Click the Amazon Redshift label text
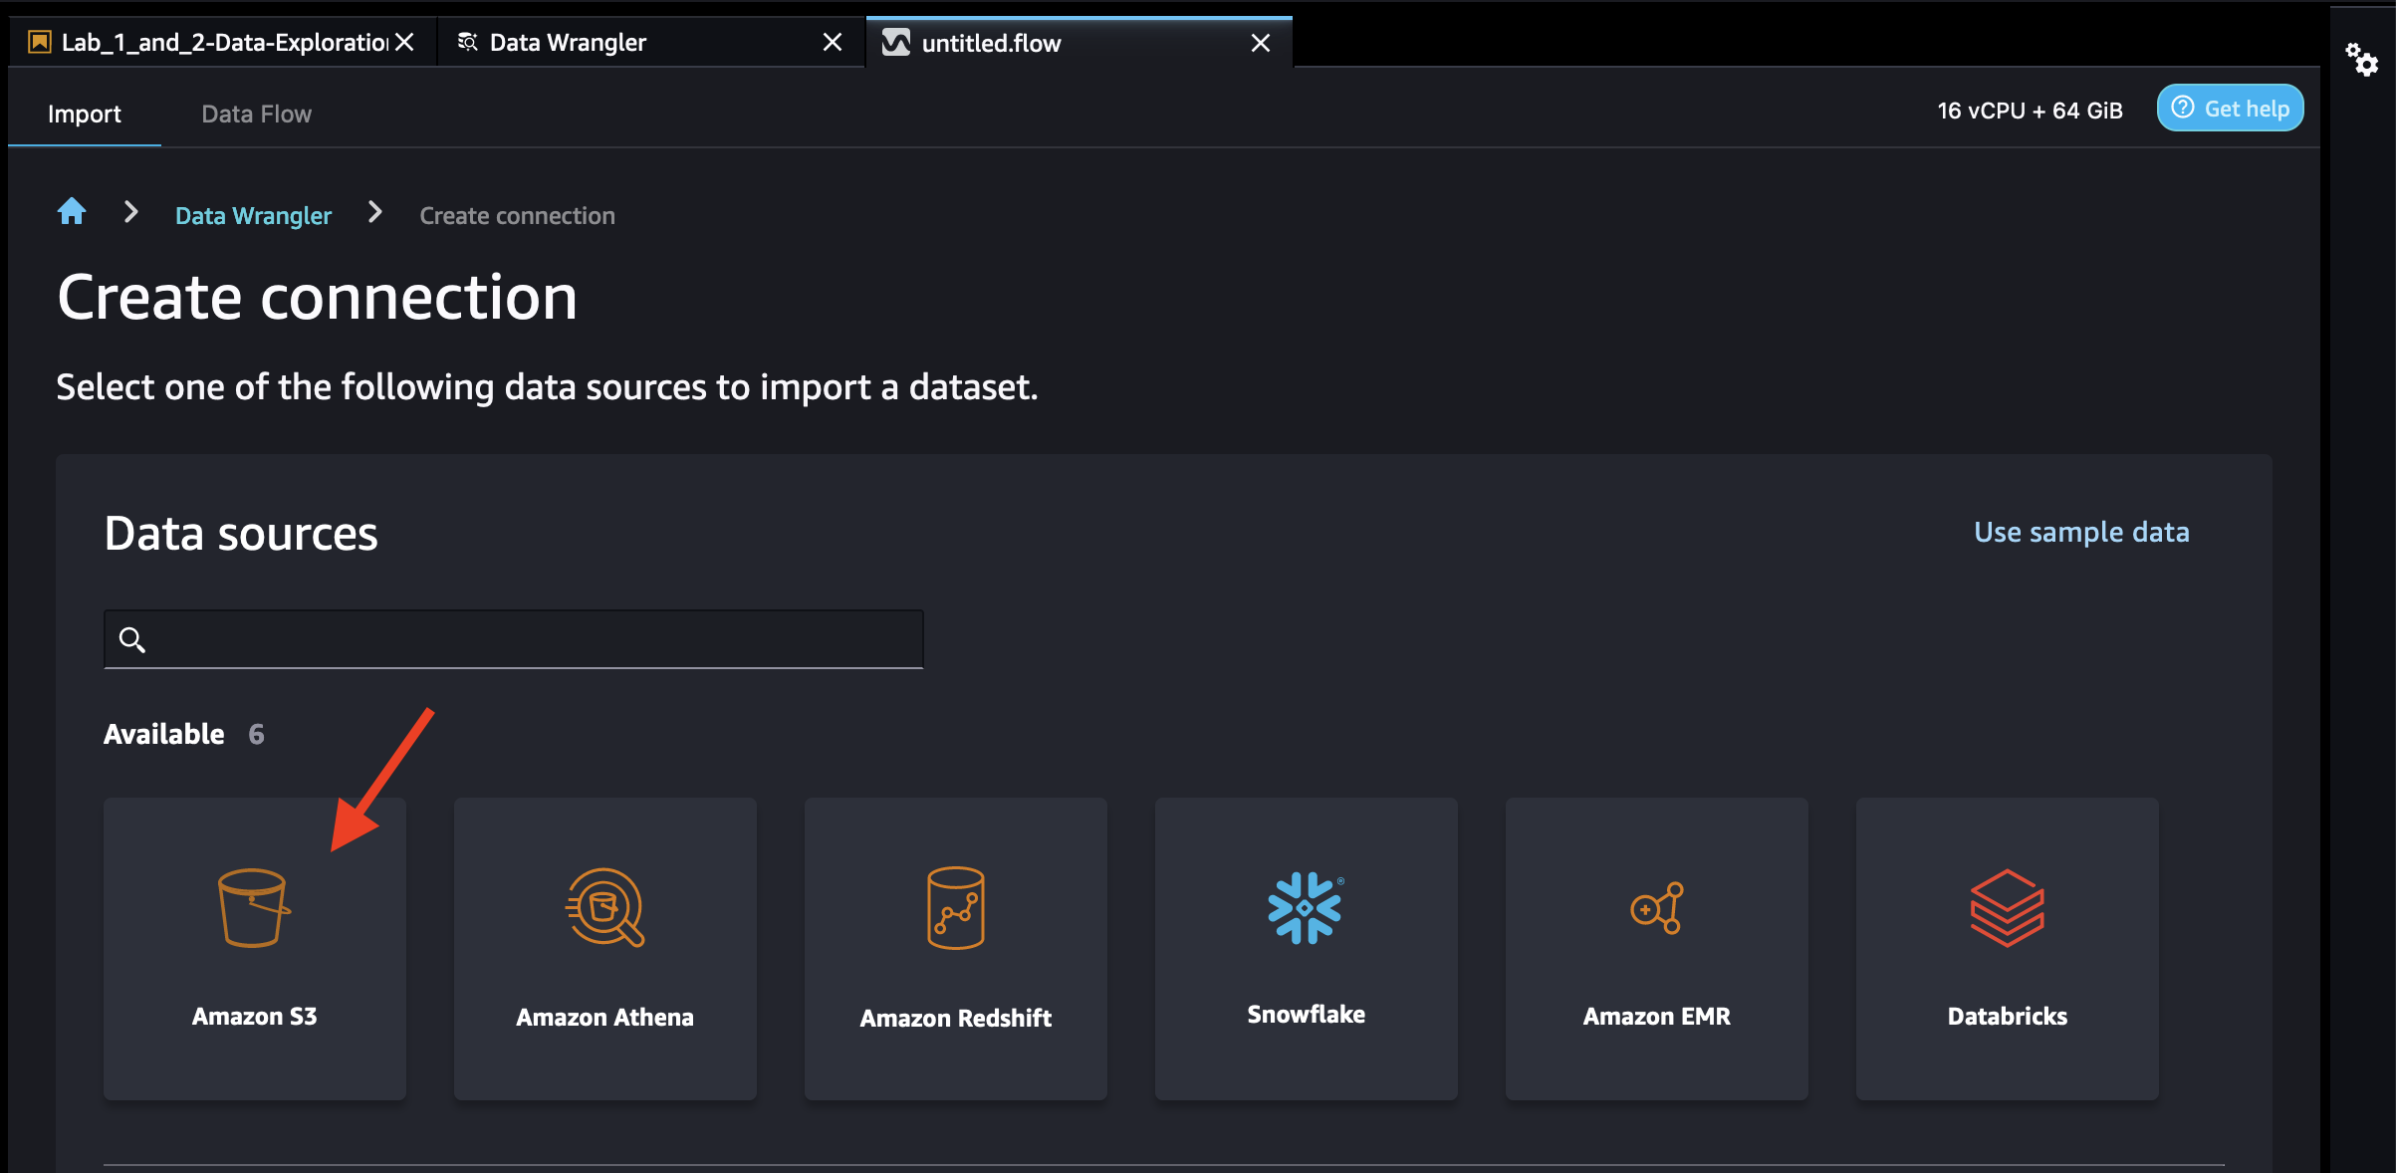 click(x=956, y=1019)
